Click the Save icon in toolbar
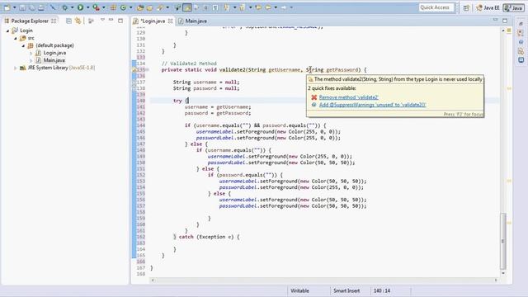Screen dimensions: 528x297 pos(22,7)
